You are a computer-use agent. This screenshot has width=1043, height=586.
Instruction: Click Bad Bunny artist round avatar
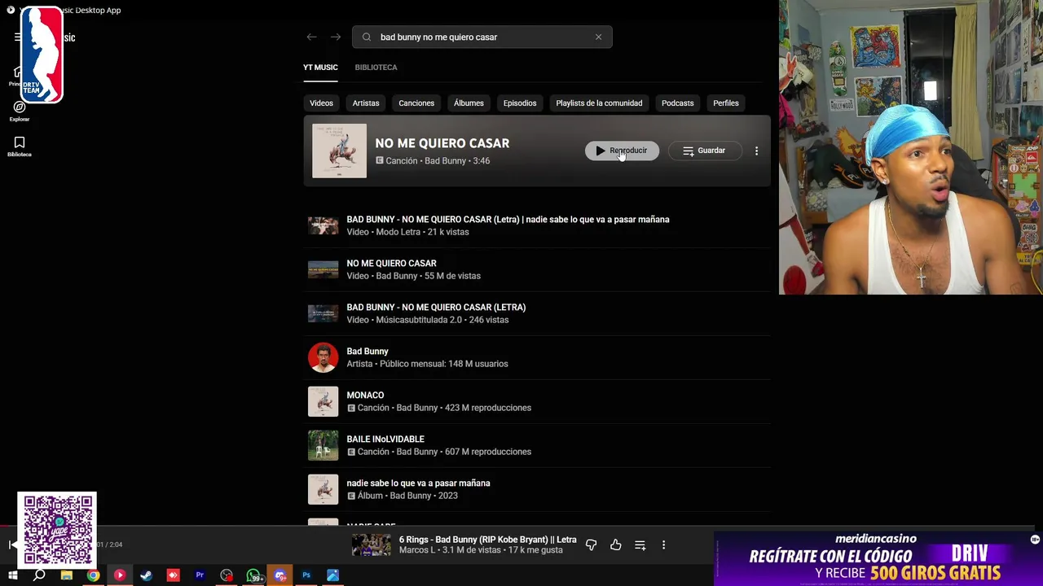[x=323, y=357]
